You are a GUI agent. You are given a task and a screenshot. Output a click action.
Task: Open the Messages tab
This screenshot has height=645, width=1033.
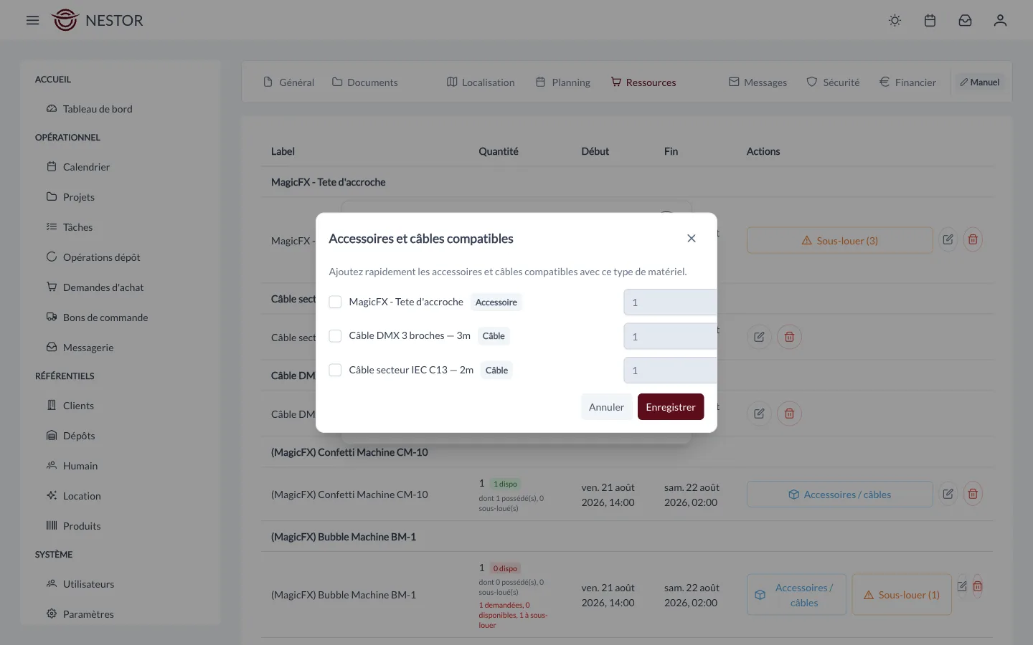coord(758,82)
